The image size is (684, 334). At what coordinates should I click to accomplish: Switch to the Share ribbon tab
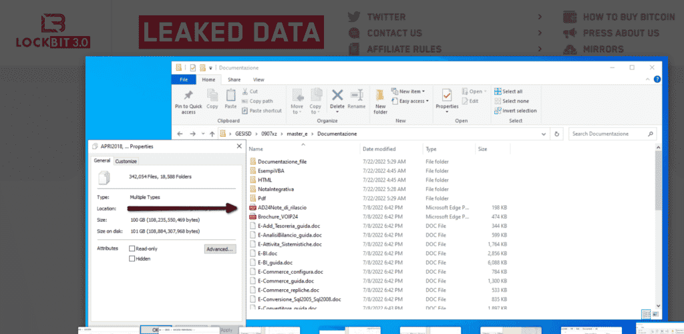pos(234,79)
